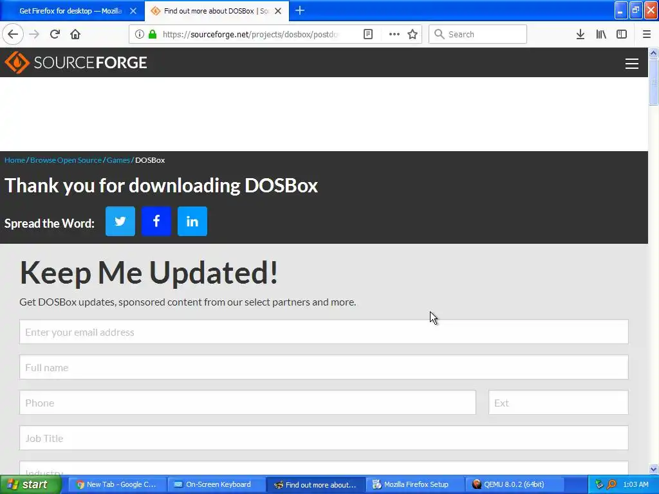Click the 'Spread the Word:' label
The width and height of the screenshot is (659, 494).
click(49, 223)
